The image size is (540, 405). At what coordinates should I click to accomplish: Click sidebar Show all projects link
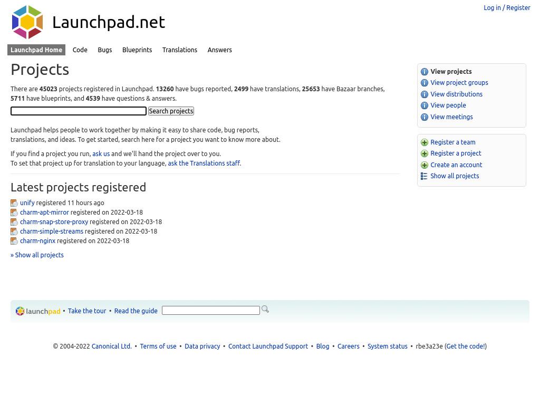(455, 176)
